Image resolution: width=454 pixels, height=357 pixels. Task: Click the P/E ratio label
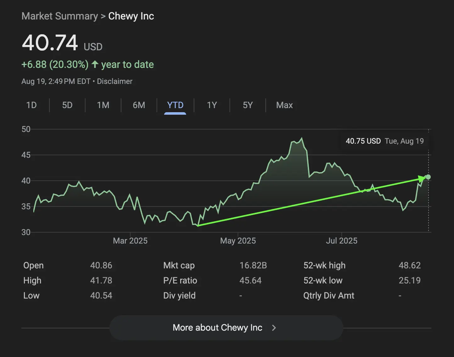tap(180, 280)
